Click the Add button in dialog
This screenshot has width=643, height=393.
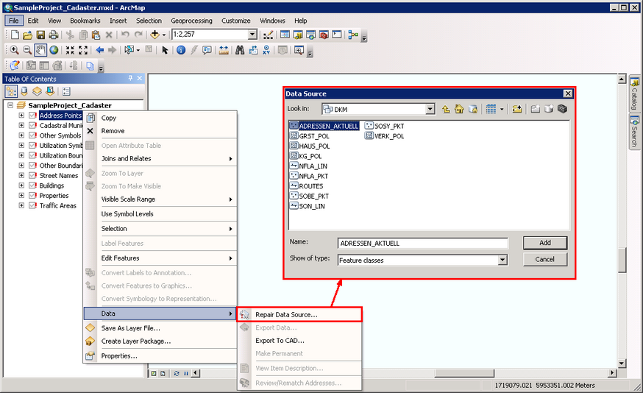pyautogui.click(x=545, y=243)
